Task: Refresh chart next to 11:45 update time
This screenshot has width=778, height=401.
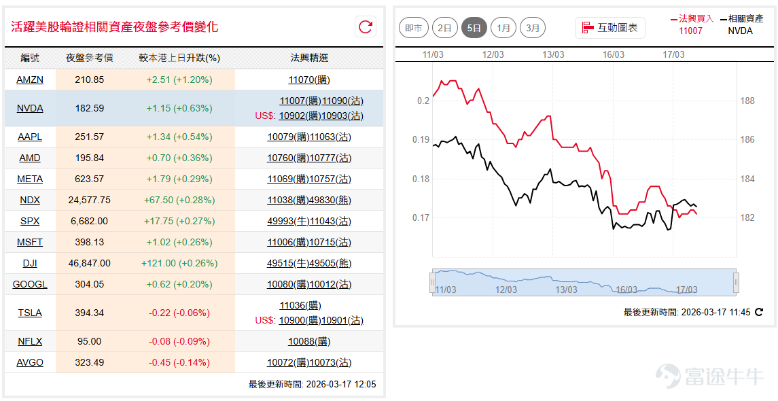Action: (x=759, y=312)
